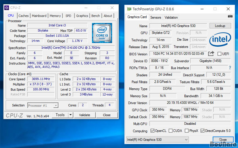Select the CPU tab in CPU-Z
This screenshot has height=148, width=238.
coord(11,15)
